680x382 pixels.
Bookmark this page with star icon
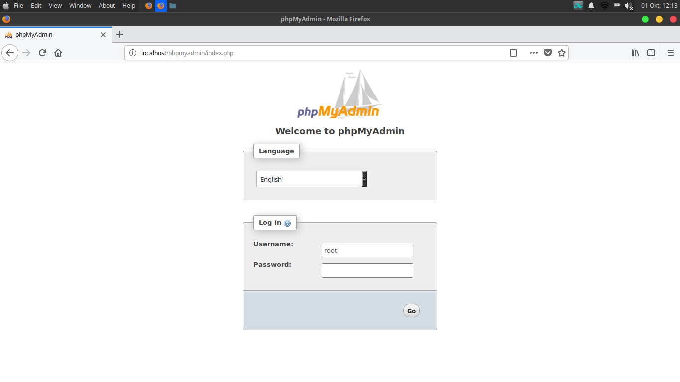coord(562,53)
